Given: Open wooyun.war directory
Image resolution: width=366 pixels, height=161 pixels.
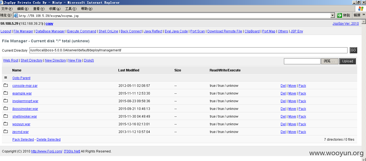Looking at the screenshot, I should click(21, 124).
